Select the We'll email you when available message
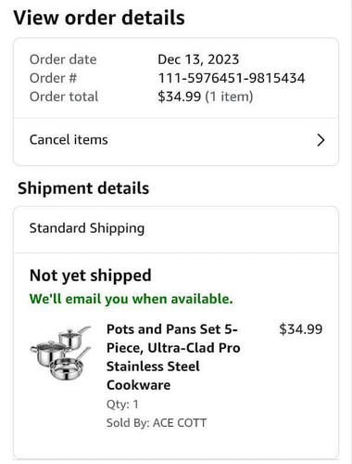The image size is (352, 464). pos(131,299)
